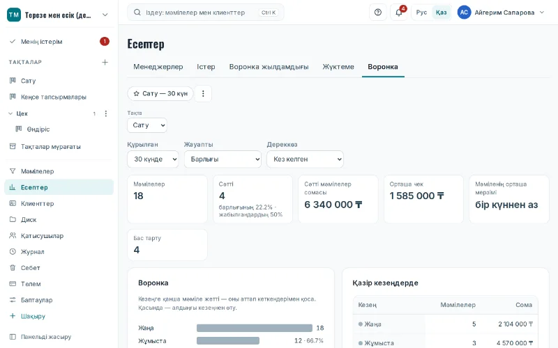Screen dimensions: 558x348
Task: Switch to the Менеджерлер tab
Action: (158, 67)
